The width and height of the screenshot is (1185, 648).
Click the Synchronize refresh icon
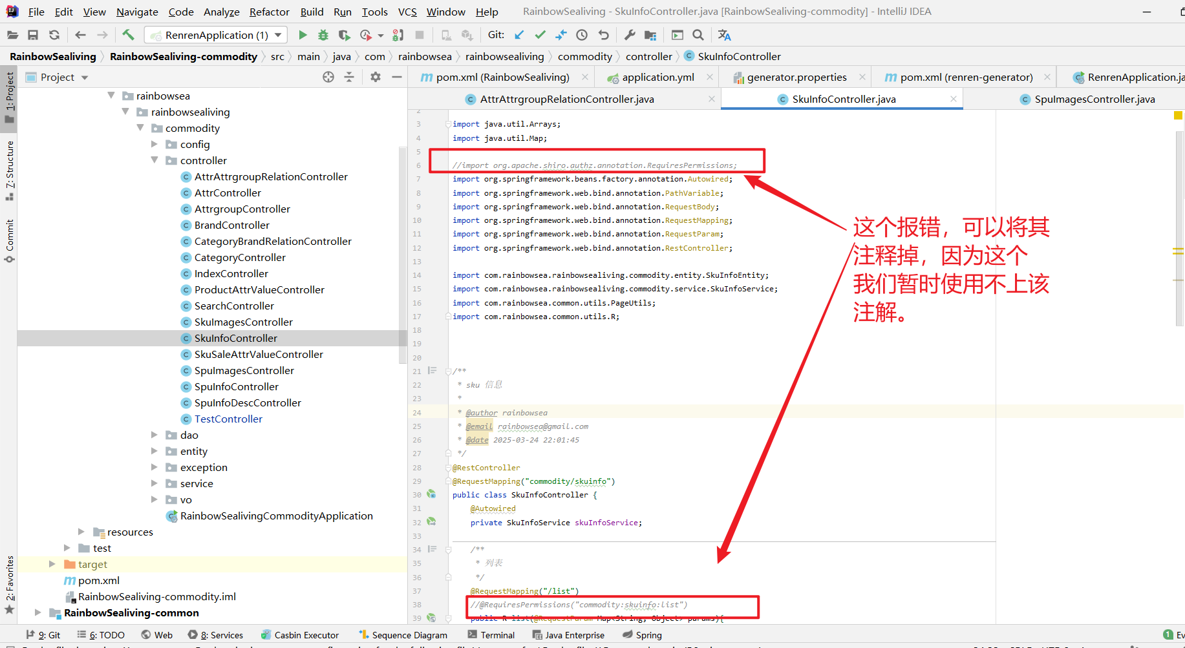[x=54, y=35]
